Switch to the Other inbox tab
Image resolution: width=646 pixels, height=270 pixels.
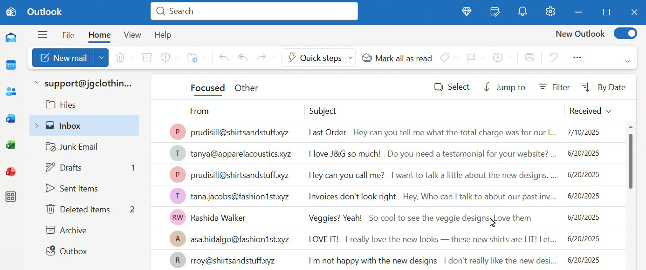(x=246, y=88)
